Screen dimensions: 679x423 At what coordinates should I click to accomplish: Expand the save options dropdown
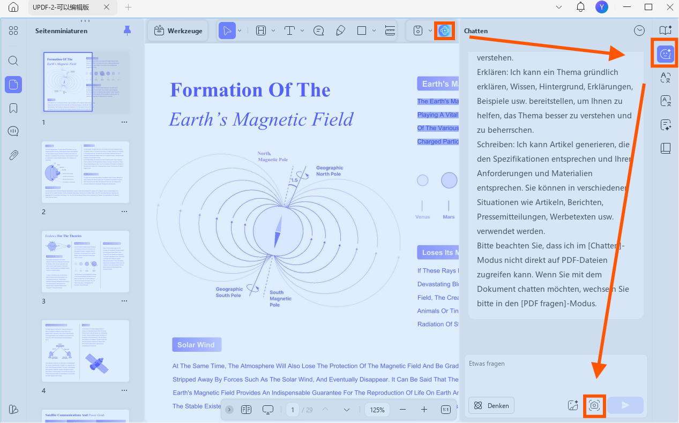[x=430, y=31]
